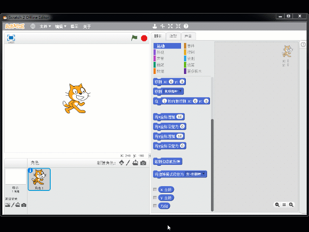Open the 提示 menu item
Screen dimensions: 309x232
(x=74, y=27)
